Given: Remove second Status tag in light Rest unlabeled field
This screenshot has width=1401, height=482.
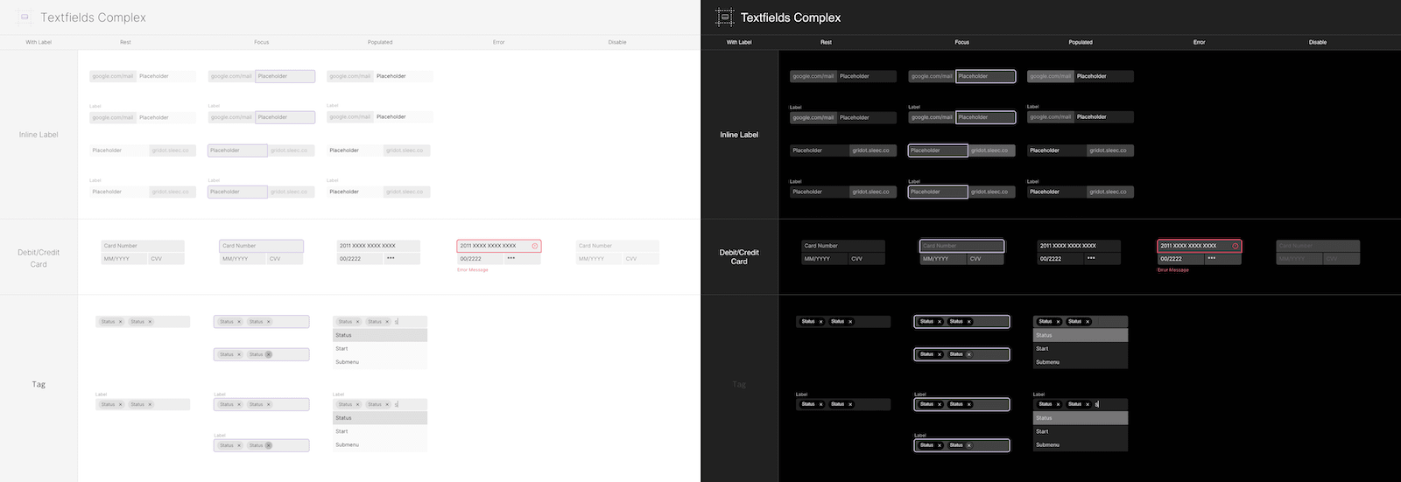Looking at the screenshot, I should (x=150, y=322).
